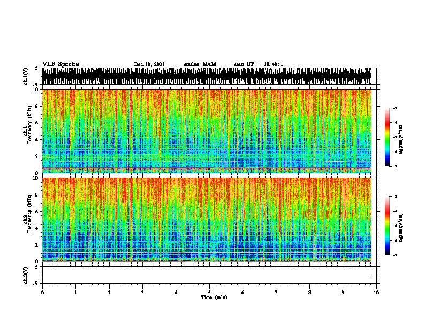Click the time axis tick label "10"
The width and height of the screenshot is (424, 328).
(x=376, y=293)
